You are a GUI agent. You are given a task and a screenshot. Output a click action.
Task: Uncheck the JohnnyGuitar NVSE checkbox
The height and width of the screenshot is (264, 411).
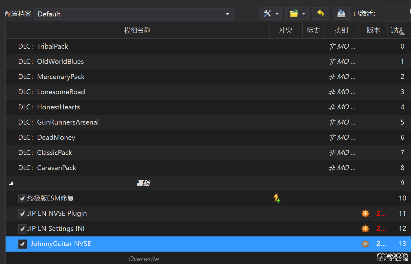coord(22,244)
